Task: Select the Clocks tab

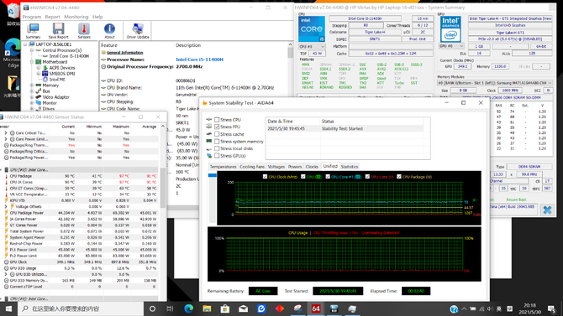Action: tap(312, 167)
